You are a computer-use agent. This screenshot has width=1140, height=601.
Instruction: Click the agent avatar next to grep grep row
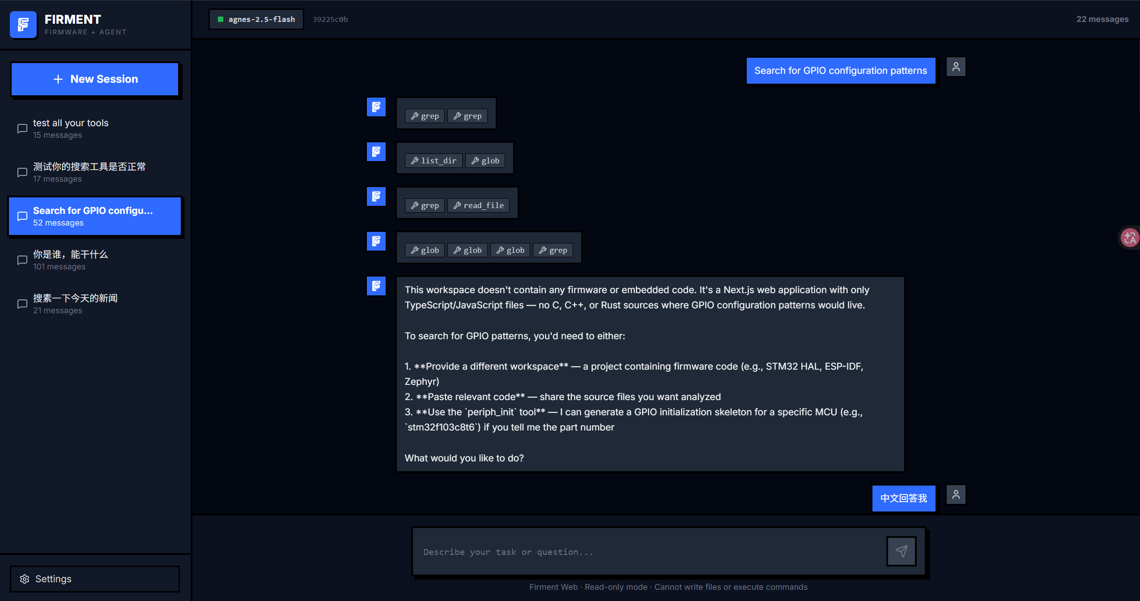click(x=376, y=107)
